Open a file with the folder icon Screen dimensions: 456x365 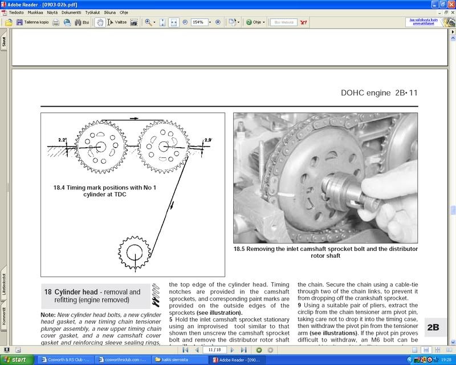(9, 22)
